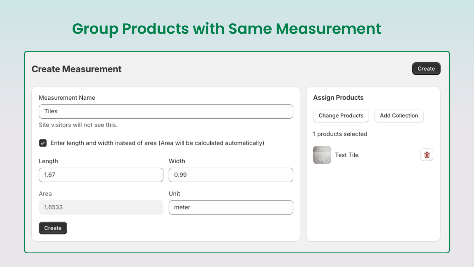Select the Unit field containing meter
This screenshot has width=474, height=267.
(x=230, y=207)
